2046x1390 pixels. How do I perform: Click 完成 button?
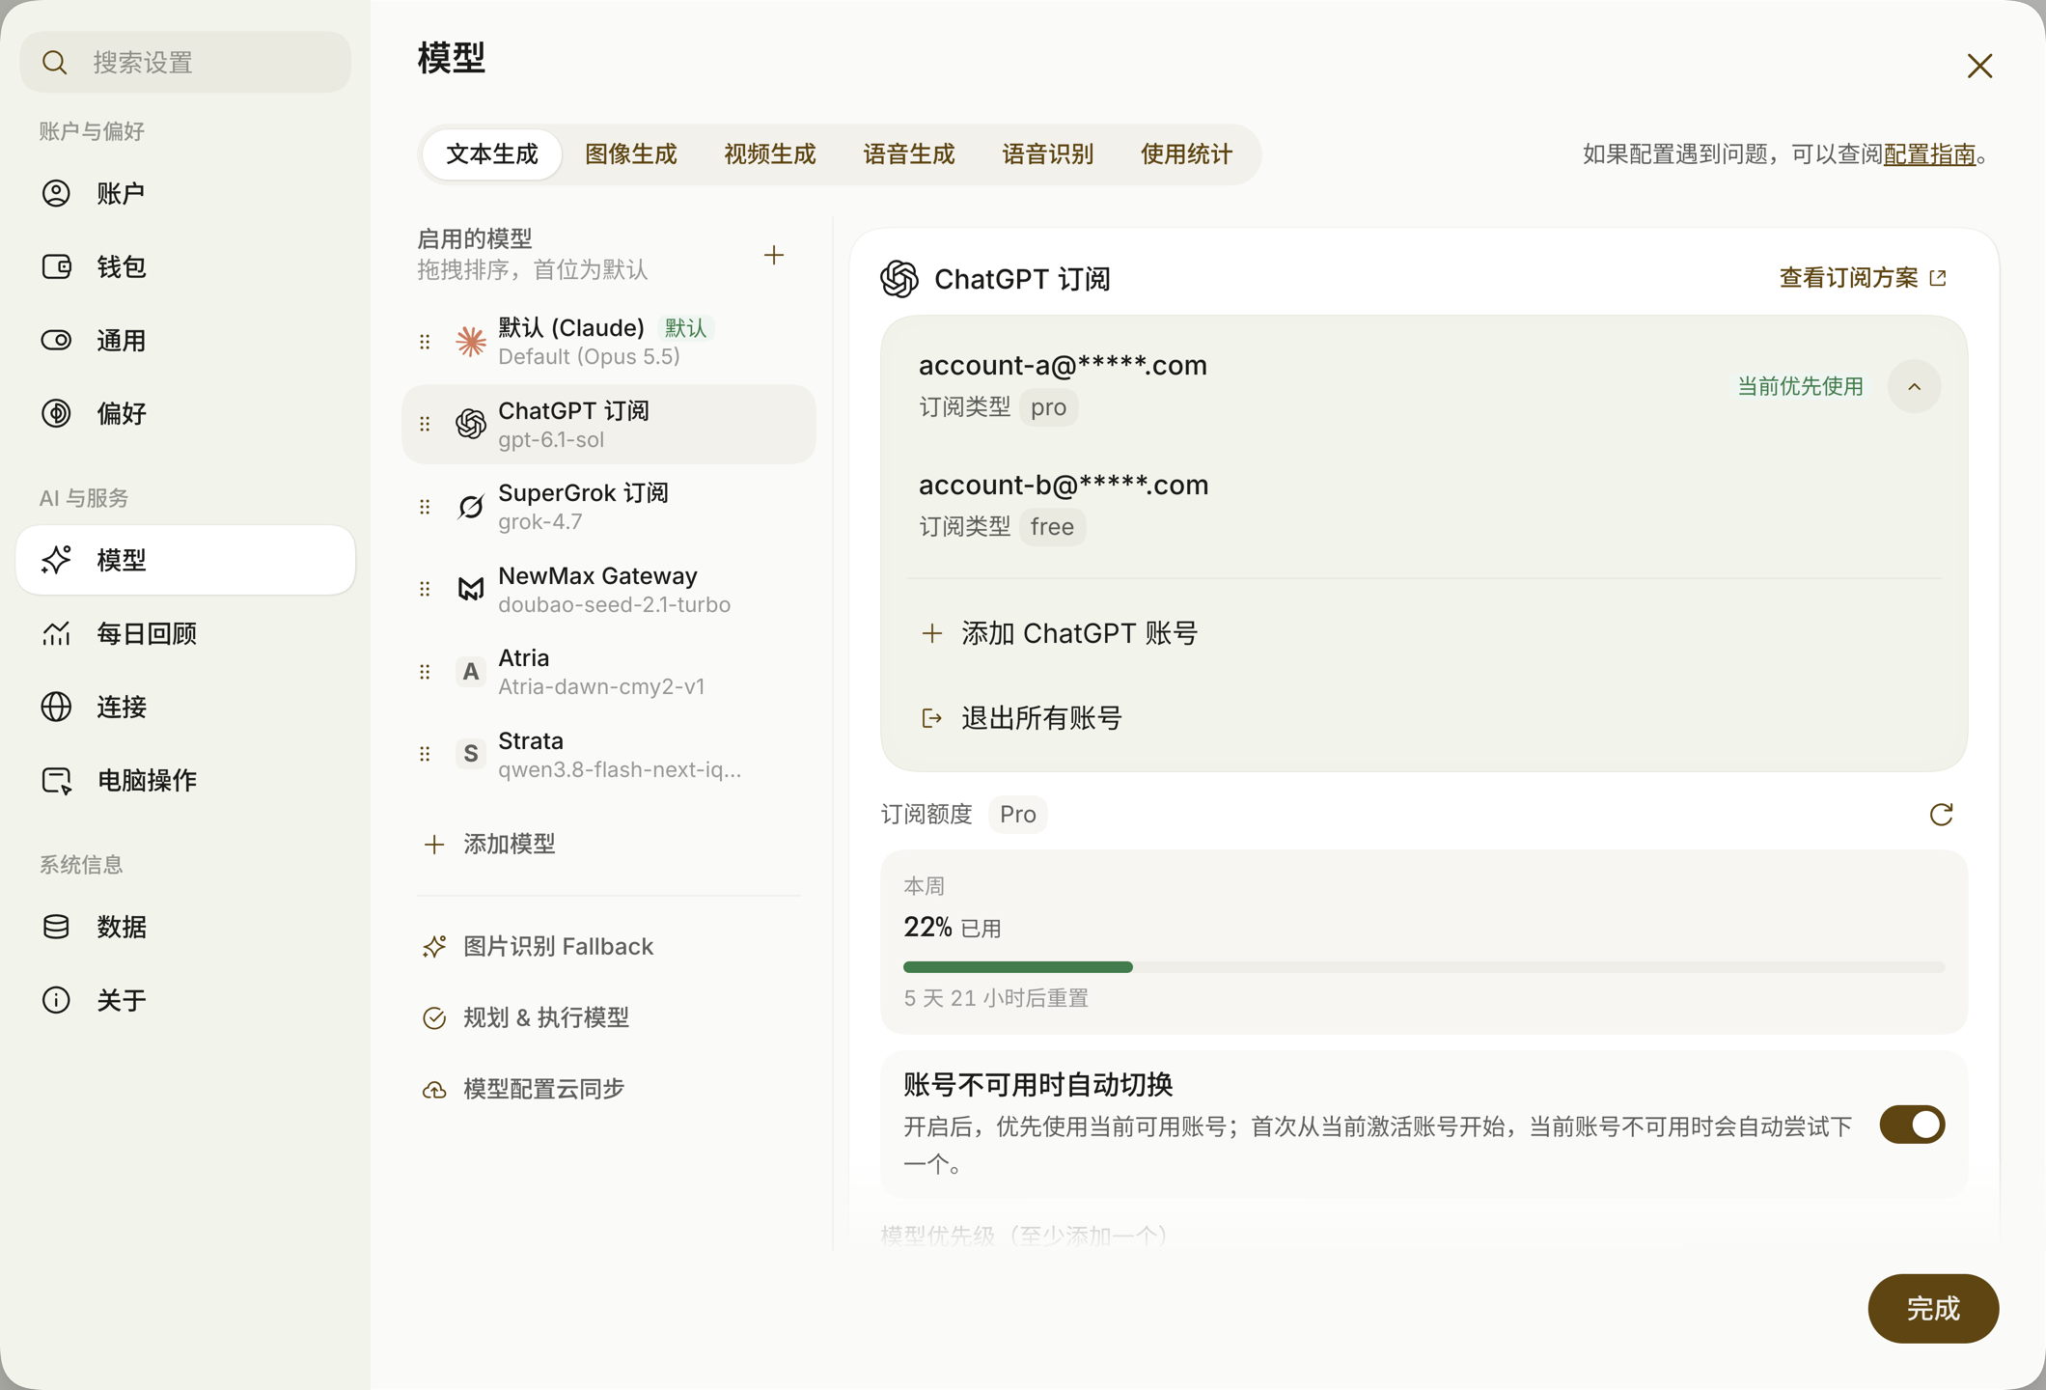click(x=1933, y=1308)
